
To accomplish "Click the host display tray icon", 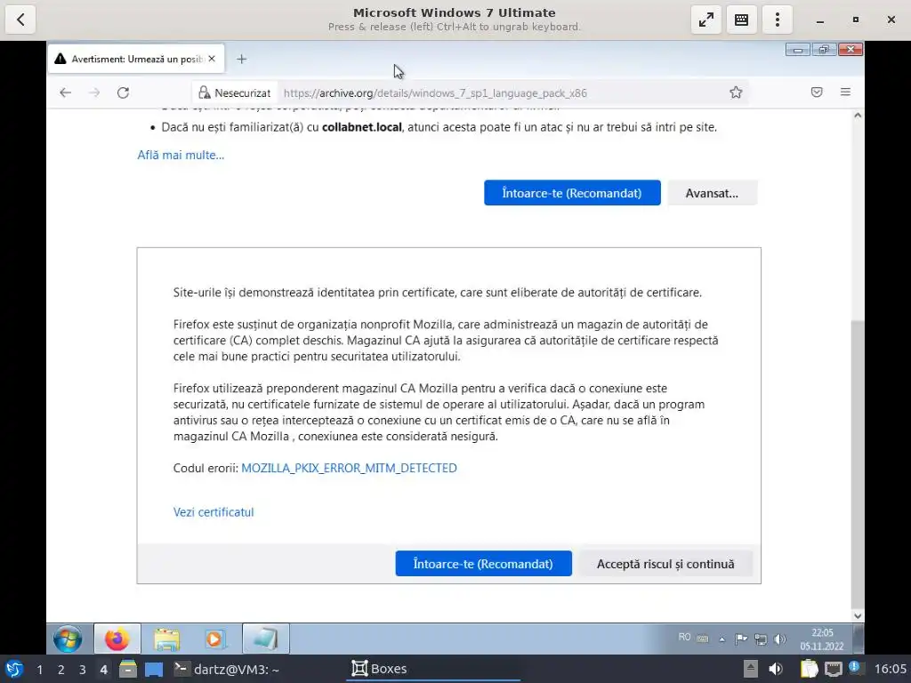I will point(833,669).
